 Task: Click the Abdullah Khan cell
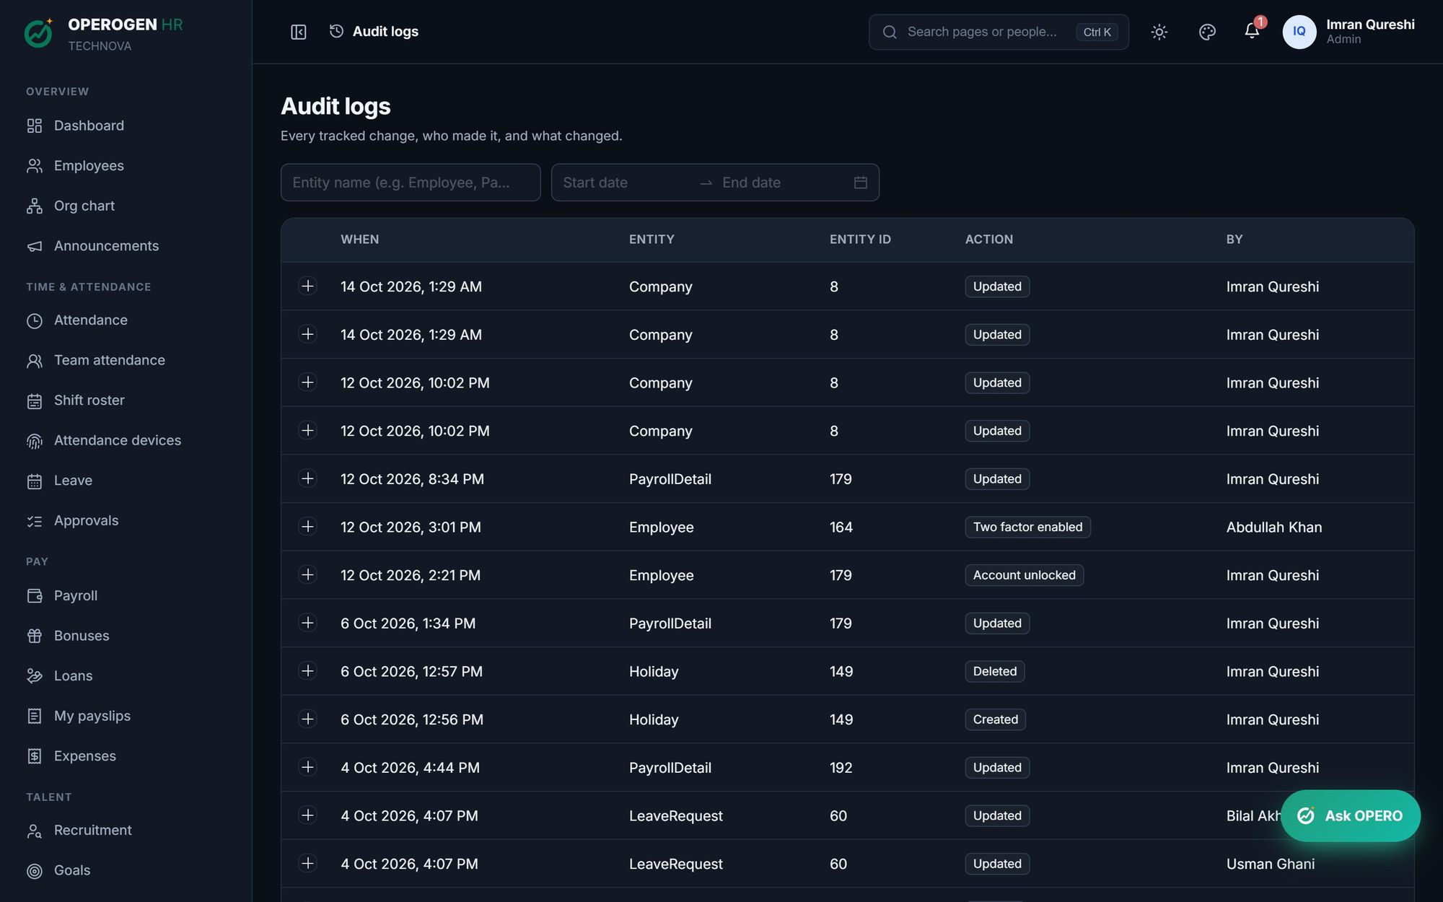tap(1274, 527)
